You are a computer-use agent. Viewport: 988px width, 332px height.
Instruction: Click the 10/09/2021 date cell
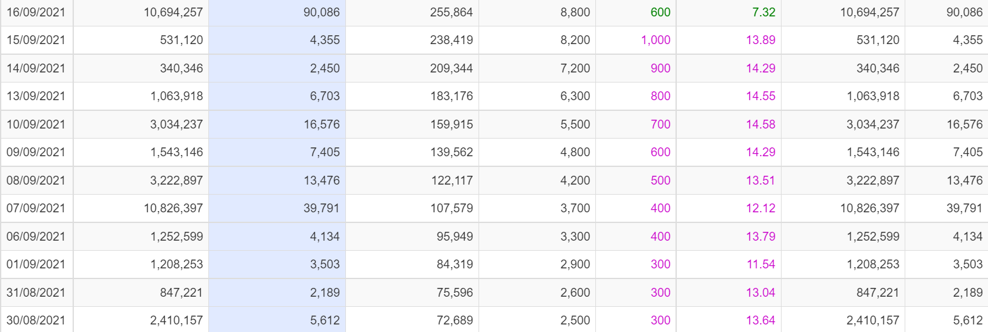tap(36, 124)
